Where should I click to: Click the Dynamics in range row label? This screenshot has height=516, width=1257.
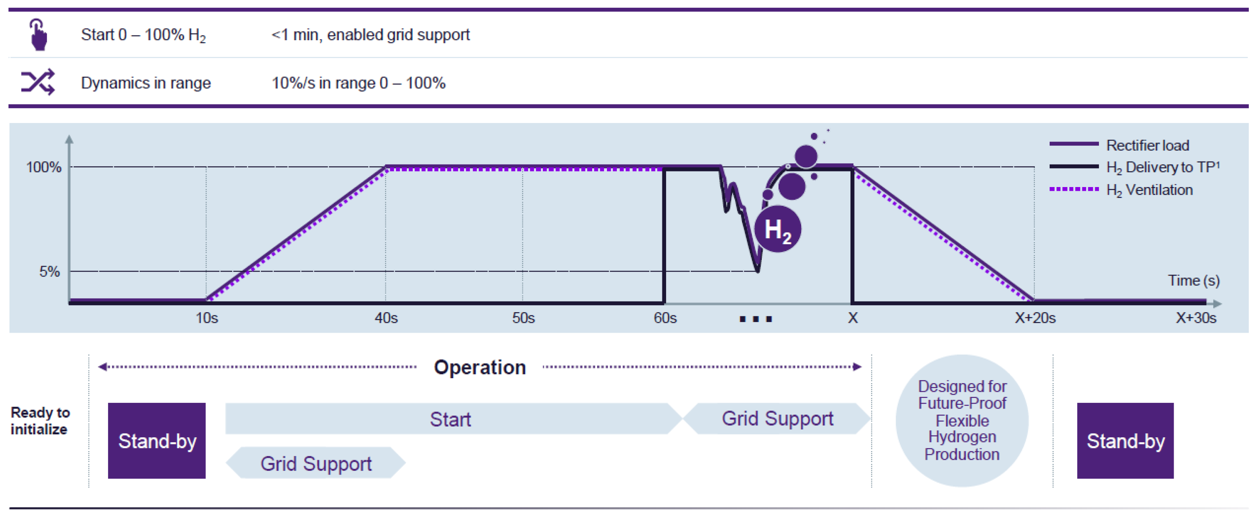146,83
